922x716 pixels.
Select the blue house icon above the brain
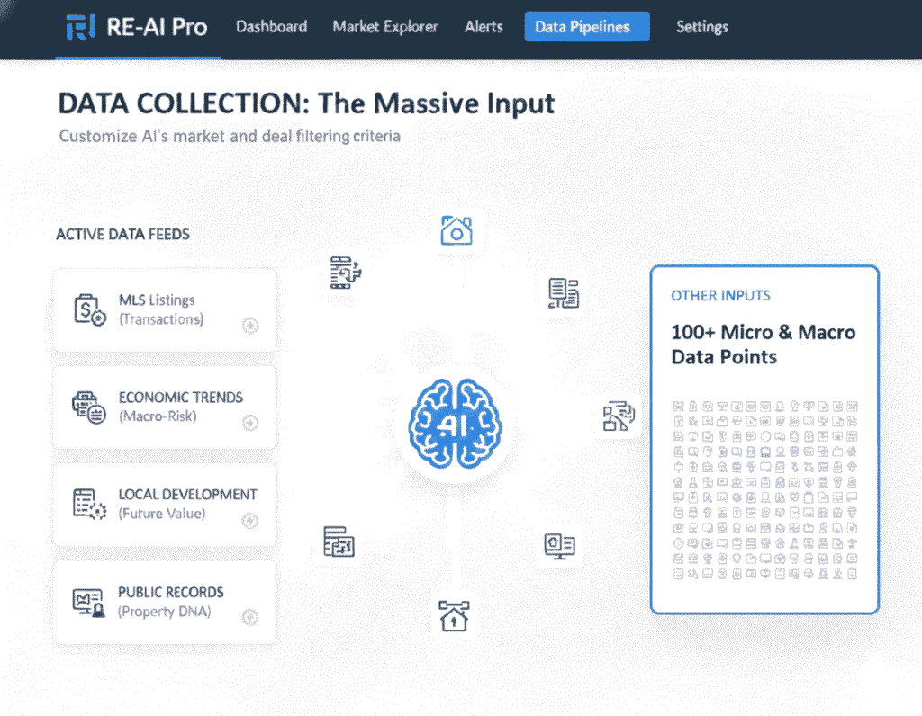pyautogui.click(x=456, y=231)
